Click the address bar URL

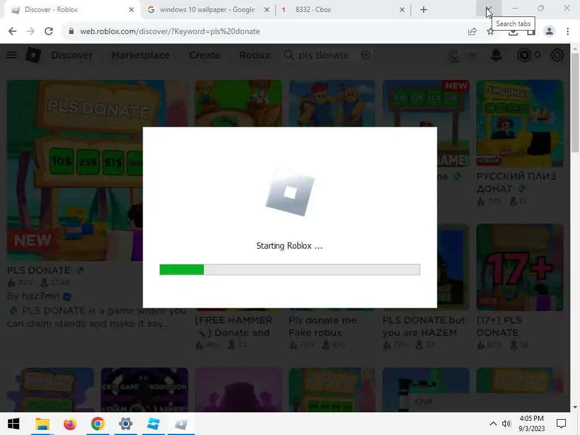(x=170, y=32)
